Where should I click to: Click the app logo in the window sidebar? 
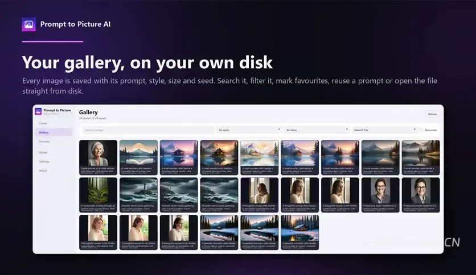point(38,111)
